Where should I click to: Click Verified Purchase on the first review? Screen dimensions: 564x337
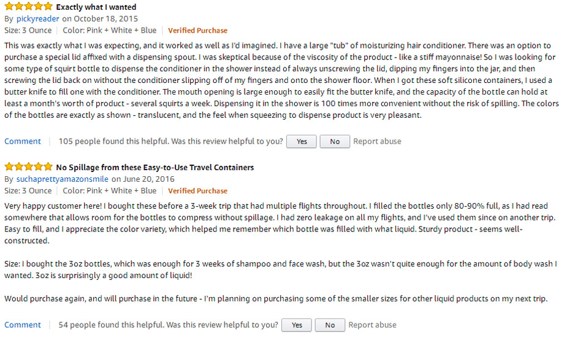197,31
